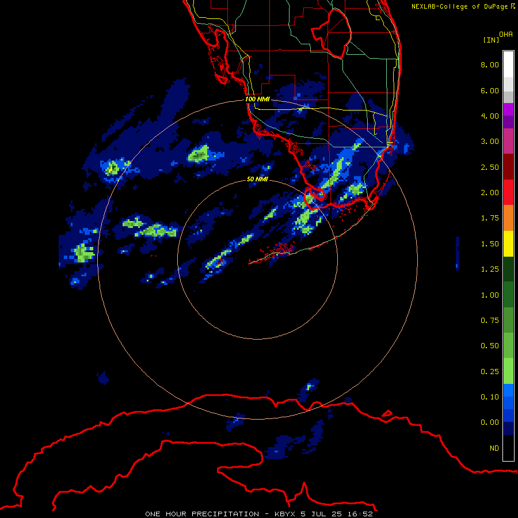Click the NEXLAB-College of DuPage label

463,6
